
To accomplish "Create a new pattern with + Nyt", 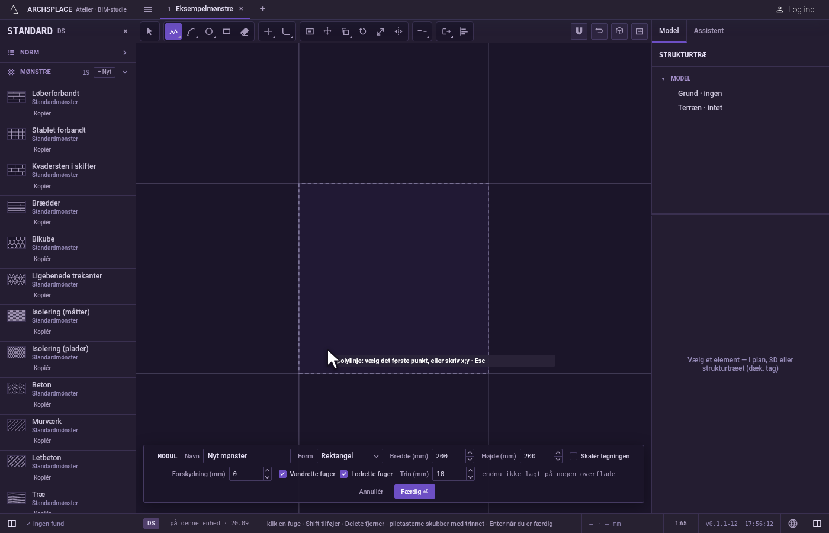I will pos(104,72).
